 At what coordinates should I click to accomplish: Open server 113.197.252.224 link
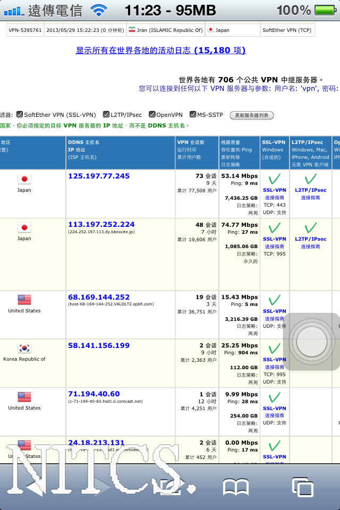(x=101, y=224)
